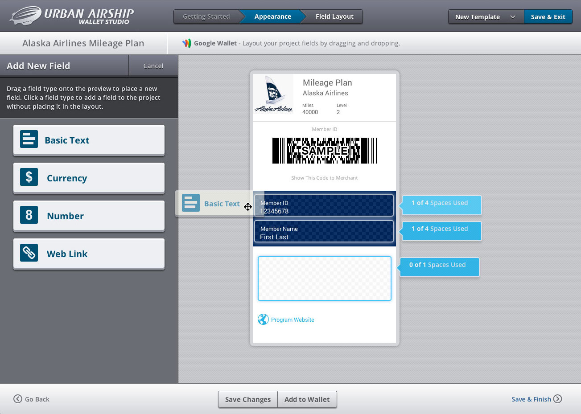
Task: Click the Program Website globe icon
Action: pyautogui.click(x=263, y=320)
